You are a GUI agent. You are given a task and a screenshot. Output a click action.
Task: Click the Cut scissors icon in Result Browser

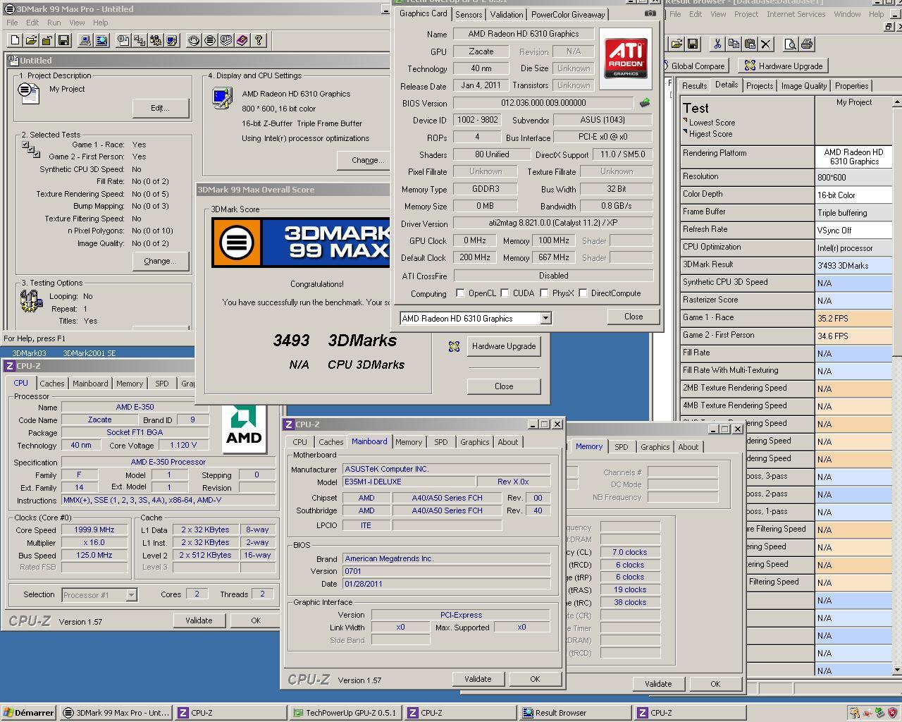(717, 44)
